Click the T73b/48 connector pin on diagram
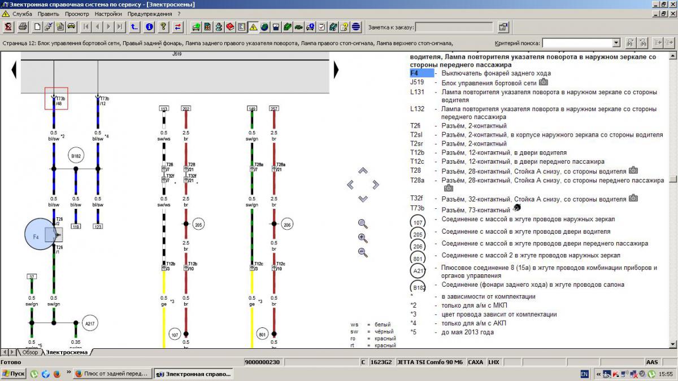Screen dimensions: 678x381 tap(56, 98)
